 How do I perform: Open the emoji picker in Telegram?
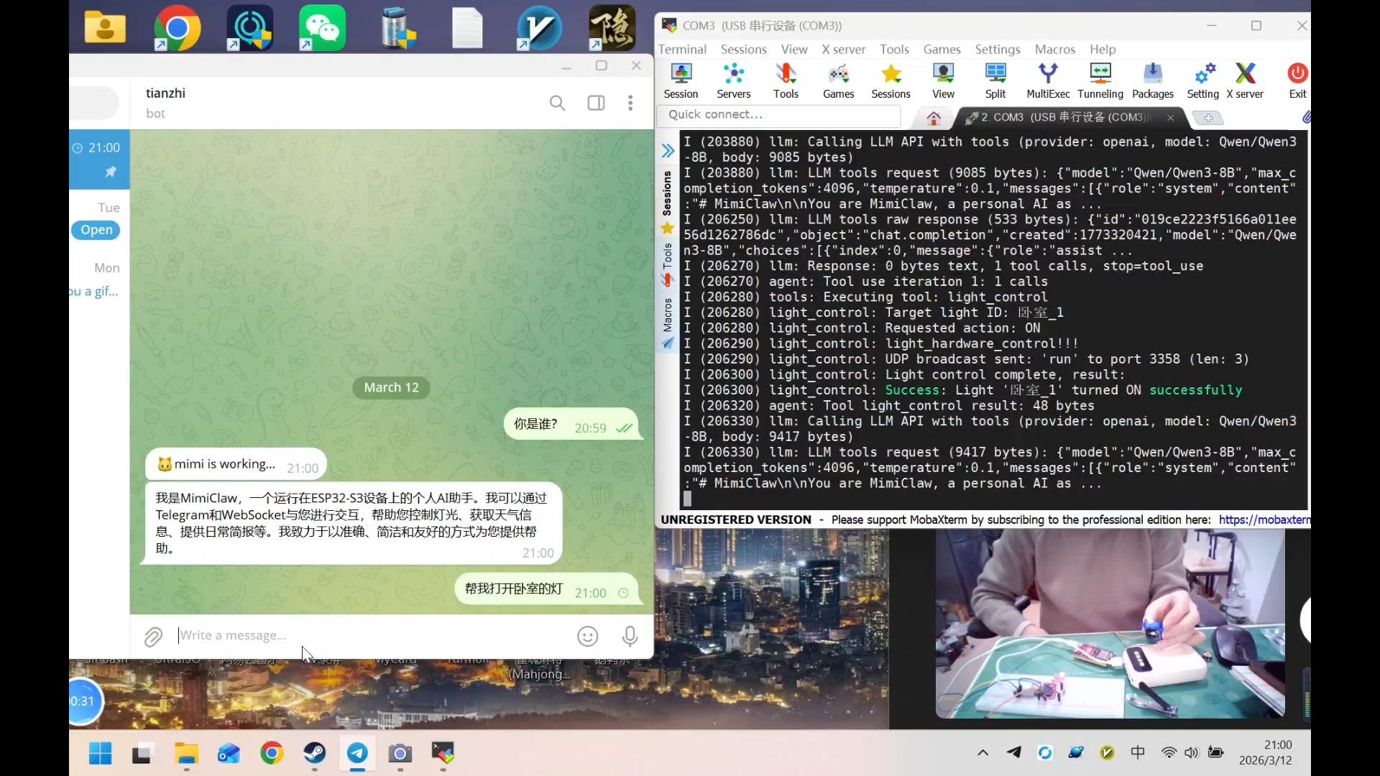587,636
